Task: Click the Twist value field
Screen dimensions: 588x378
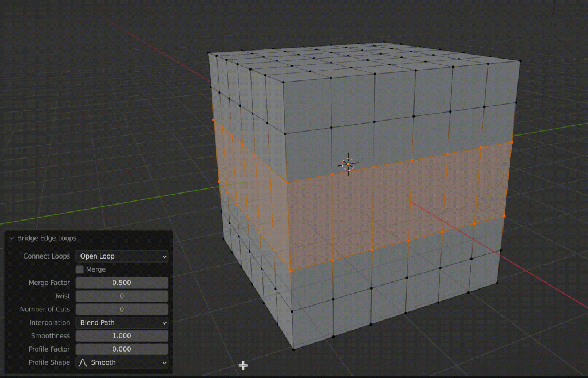Action: [122, 295]
